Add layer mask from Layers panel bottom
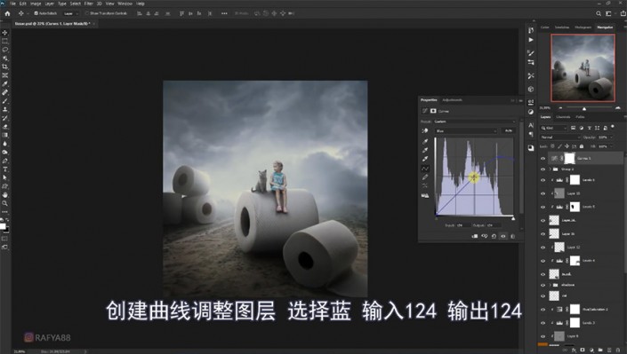The width and height of the screenshot is (627, 354). (x=583, y=350)
